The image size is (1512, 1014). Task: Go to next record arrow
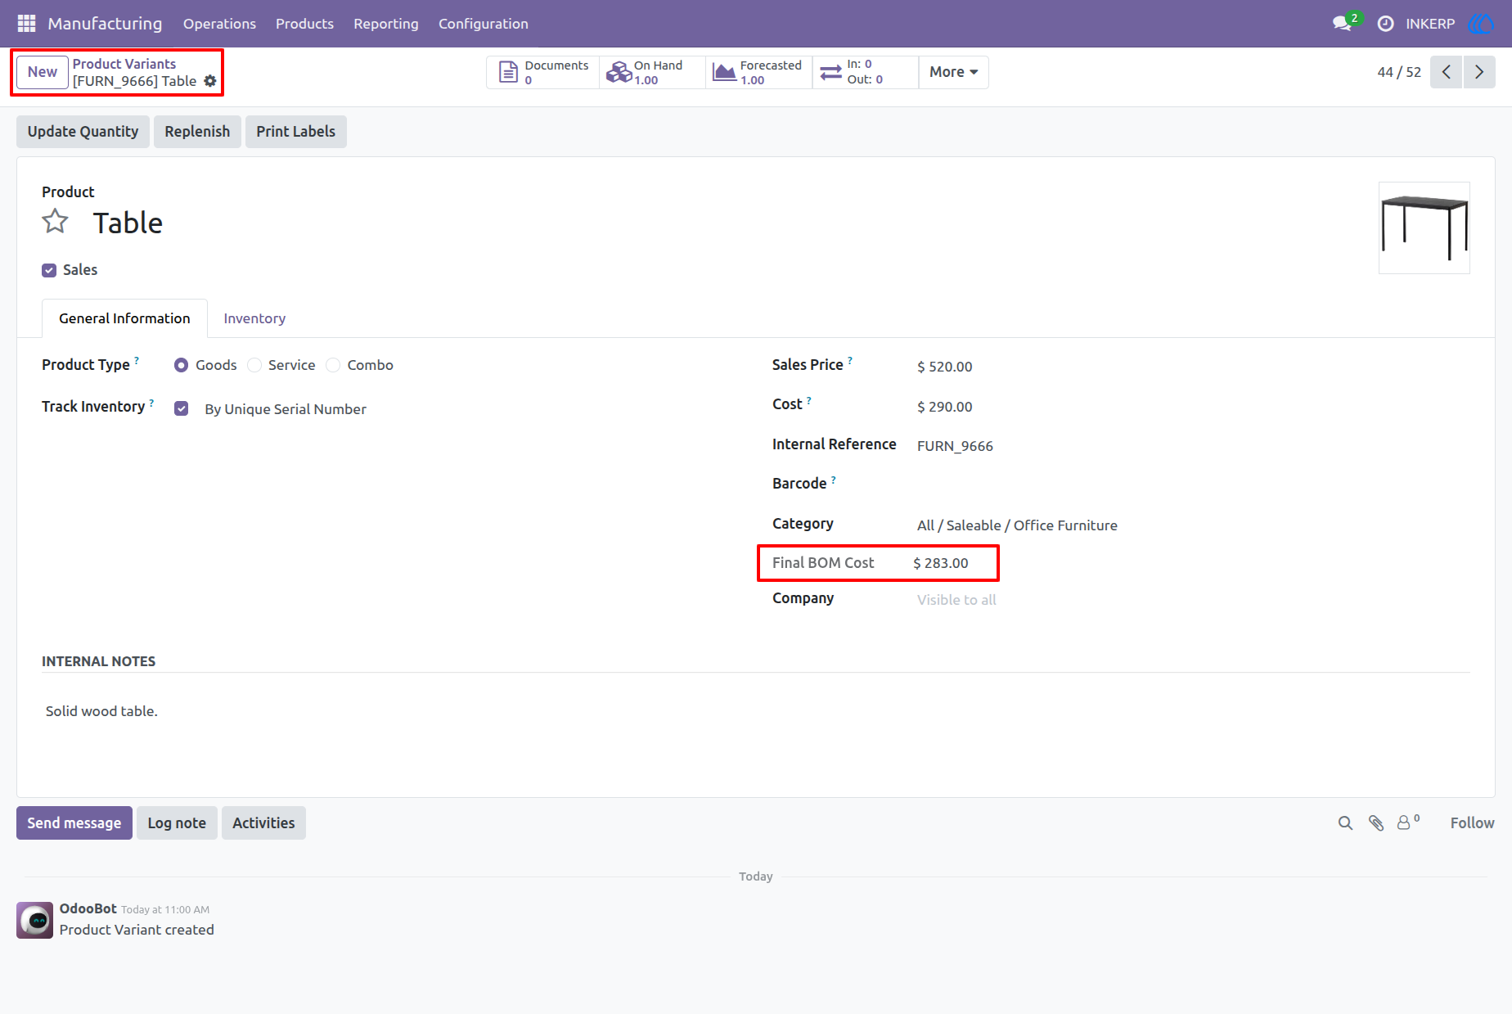pyautogui.click(x=1478, y=72)
